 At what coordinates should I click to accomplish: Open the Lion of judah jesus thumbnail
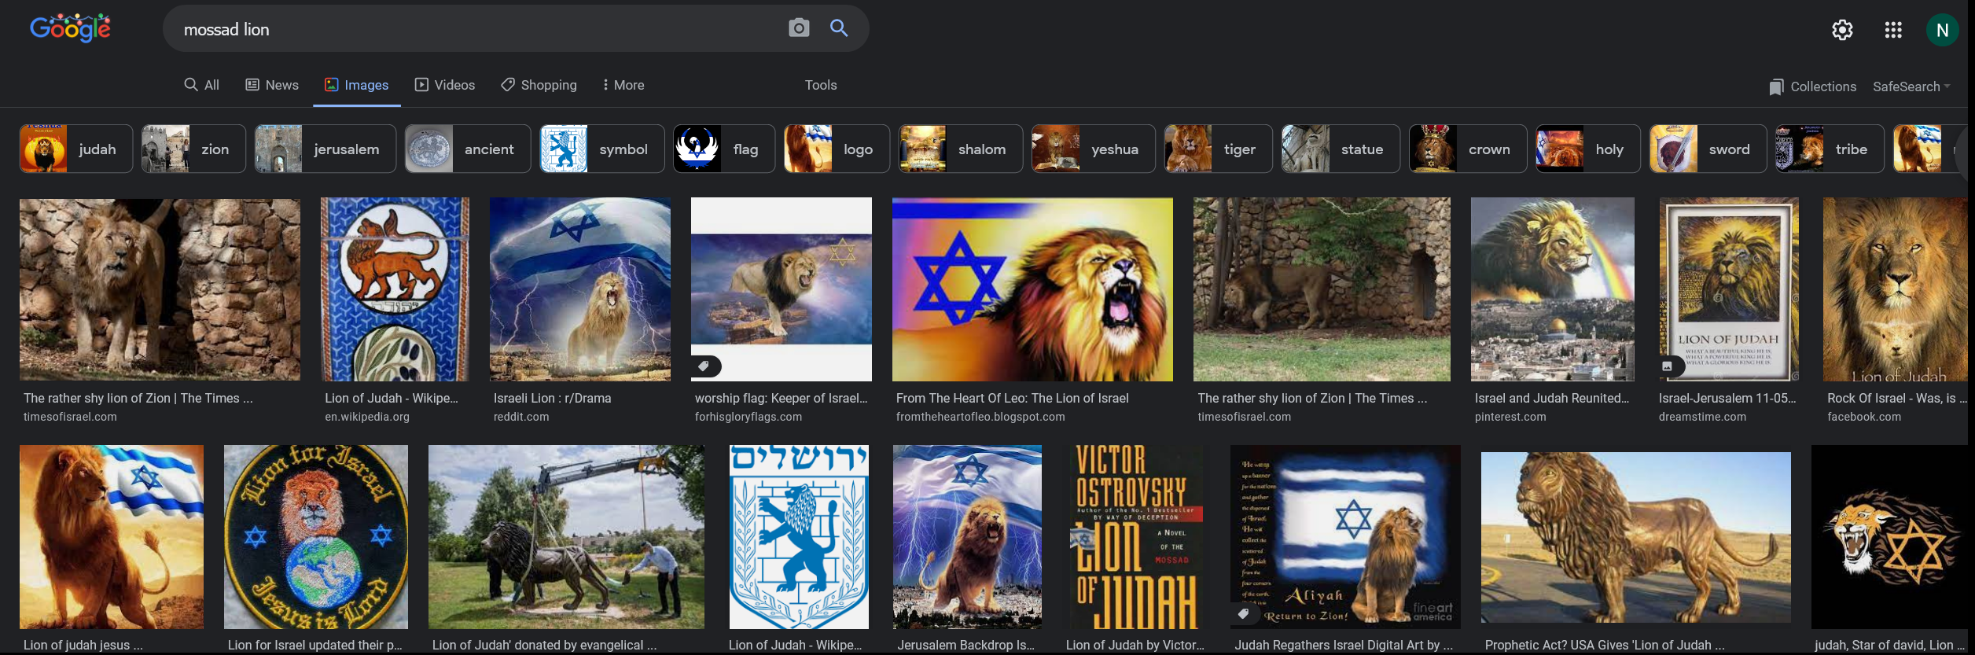click(112, 537)
